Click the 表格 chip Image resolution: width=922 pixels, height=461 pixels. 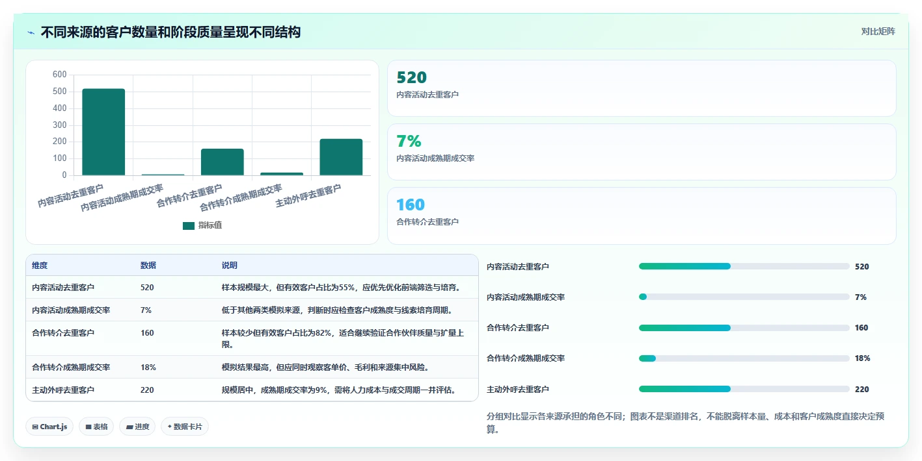tap(97, 427)
